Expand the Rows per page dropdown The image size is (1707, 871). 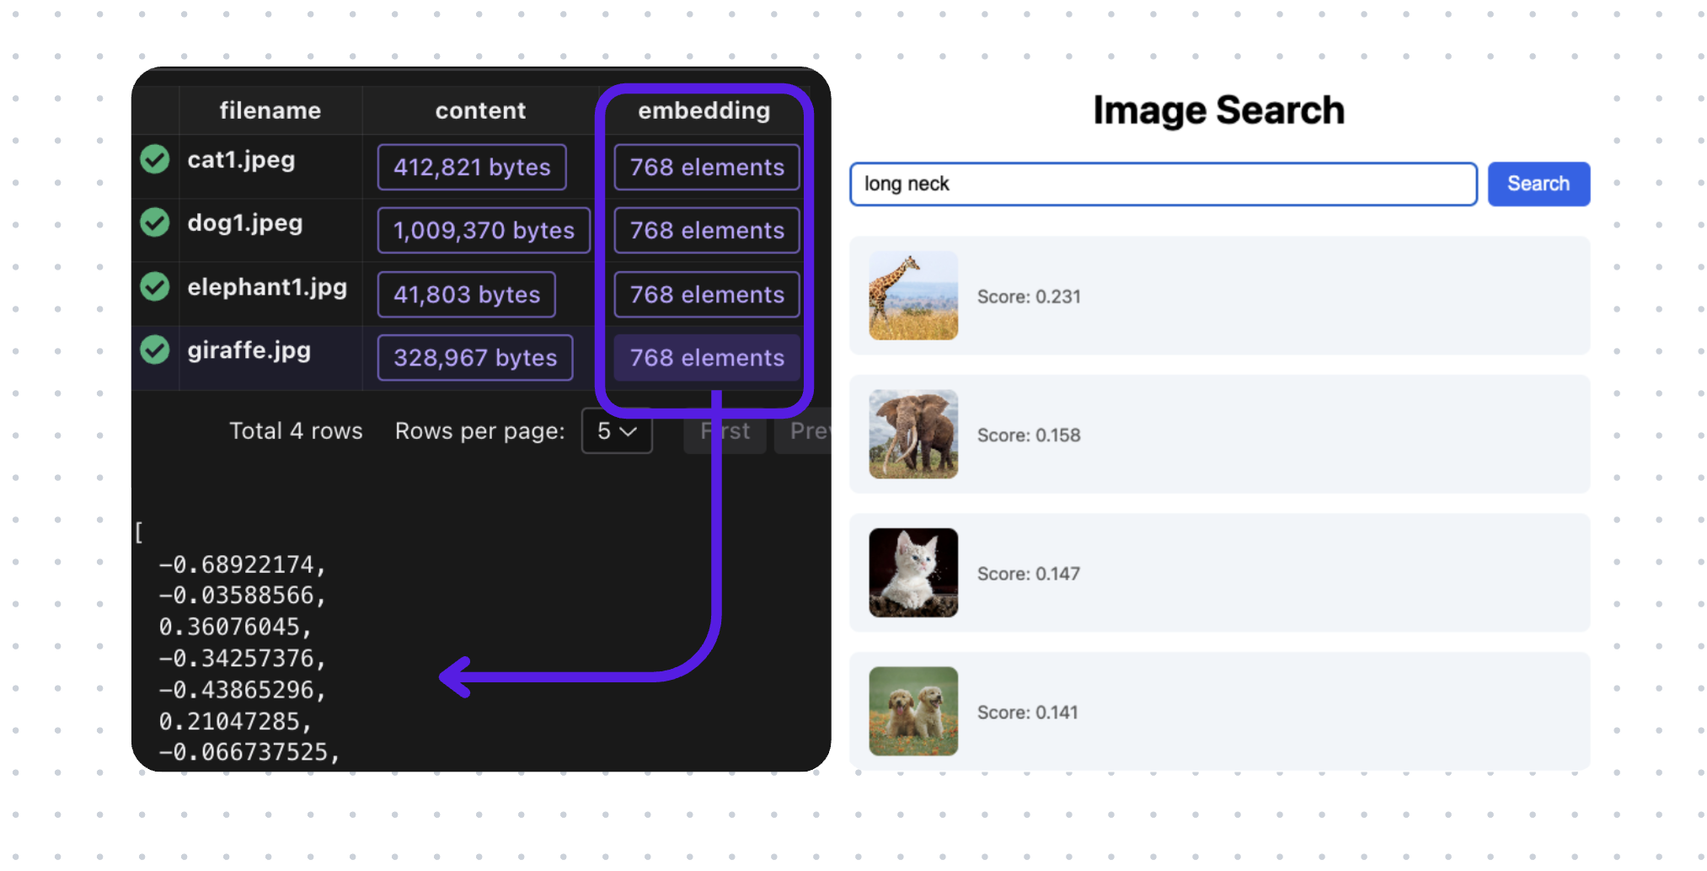coord(617,431)
